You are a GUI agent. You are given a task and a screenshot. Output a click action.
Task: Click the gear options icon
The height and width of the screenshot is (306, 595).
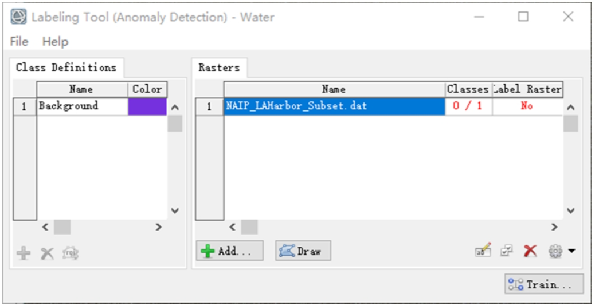[555, 251]
